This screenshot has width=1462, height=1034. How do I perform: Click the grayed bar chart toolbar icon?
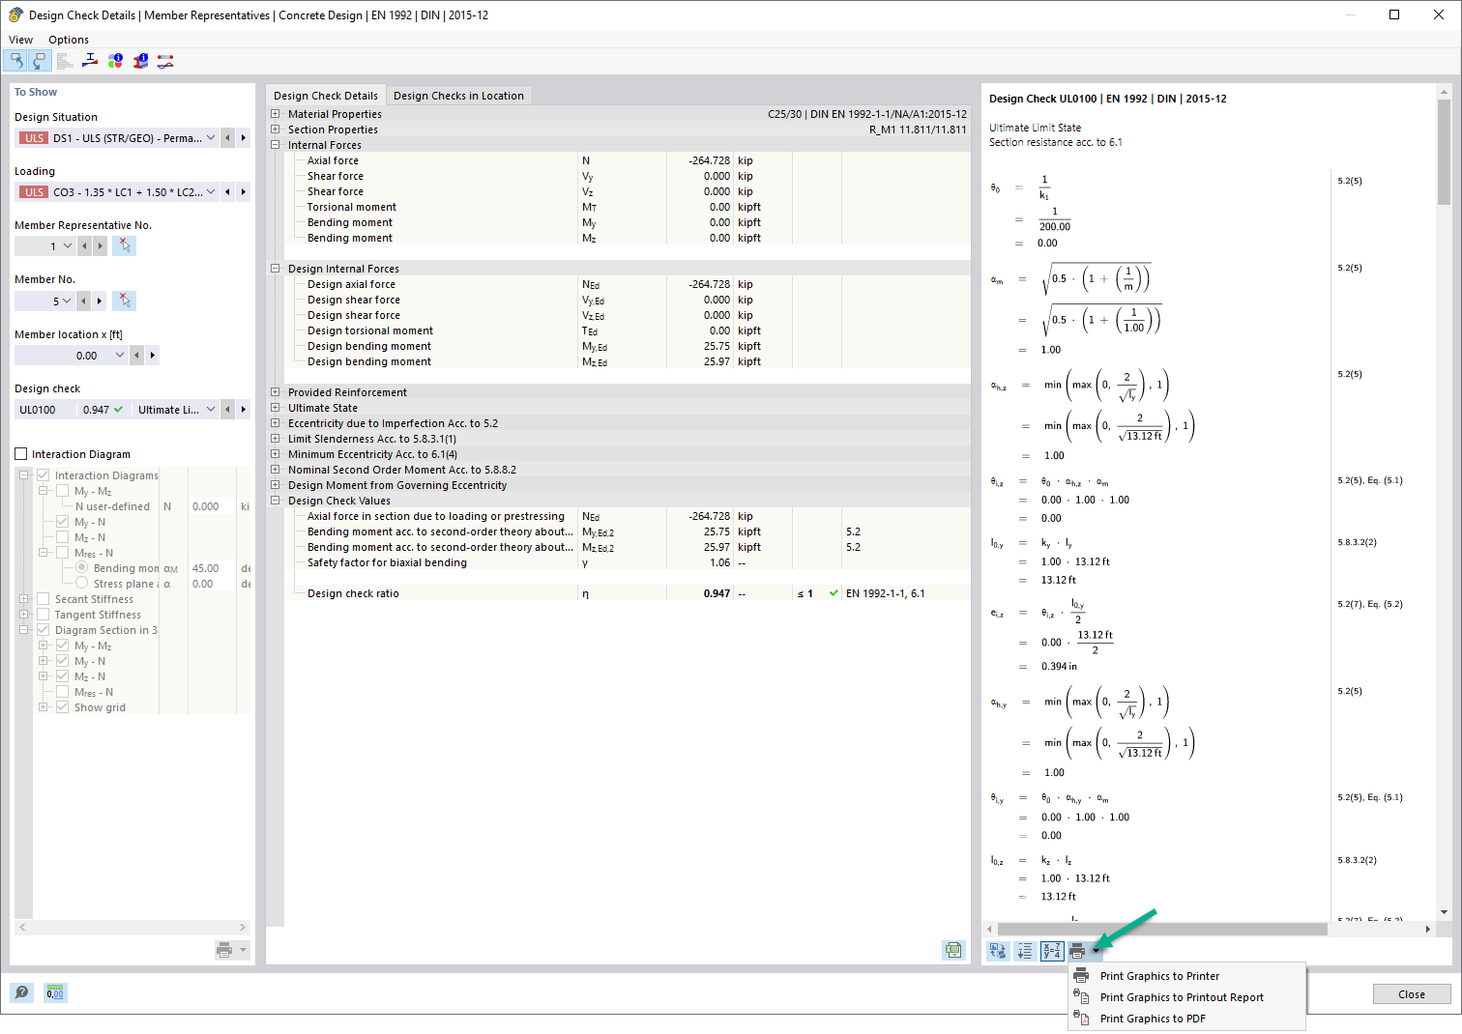[65, 61]
